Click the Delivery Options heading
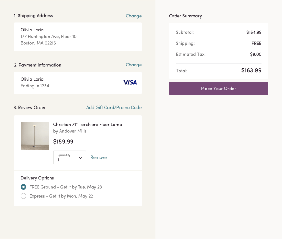The width and height of the screenshot is (282, 239). point(37,178)
